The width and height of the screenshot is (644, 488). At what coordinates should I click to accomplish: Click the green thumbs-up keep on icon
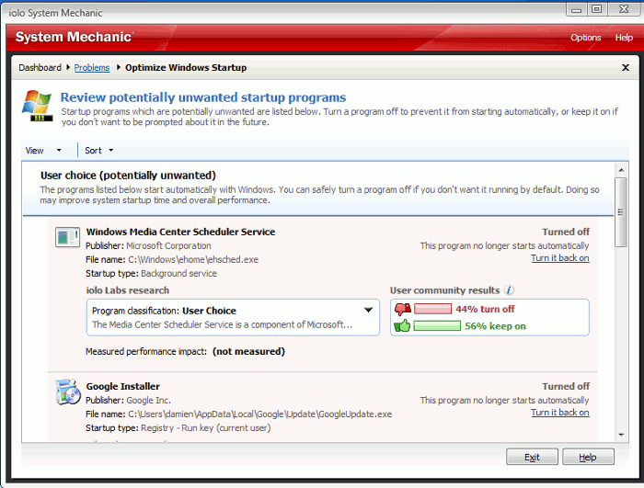click(402, 326)
